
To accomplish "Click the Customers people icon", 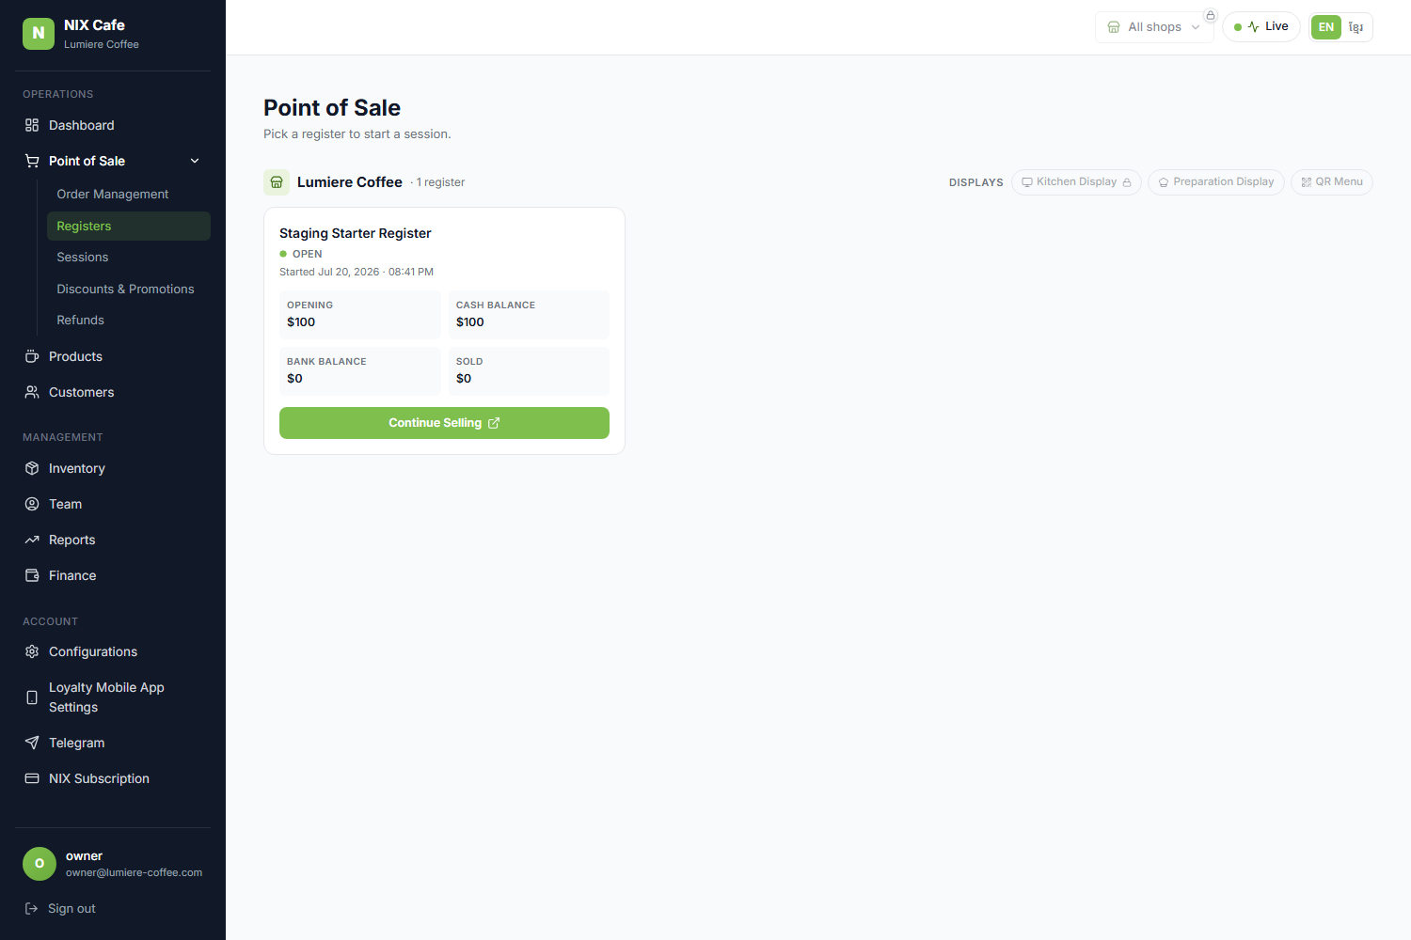I will coord(32,392).
